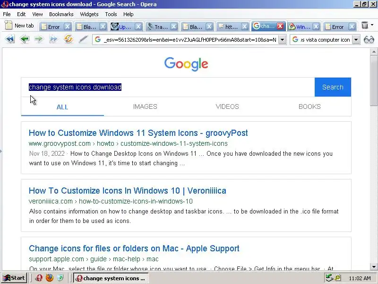
Task: Close the 'Win...' tab
Action: click(316, 27)
